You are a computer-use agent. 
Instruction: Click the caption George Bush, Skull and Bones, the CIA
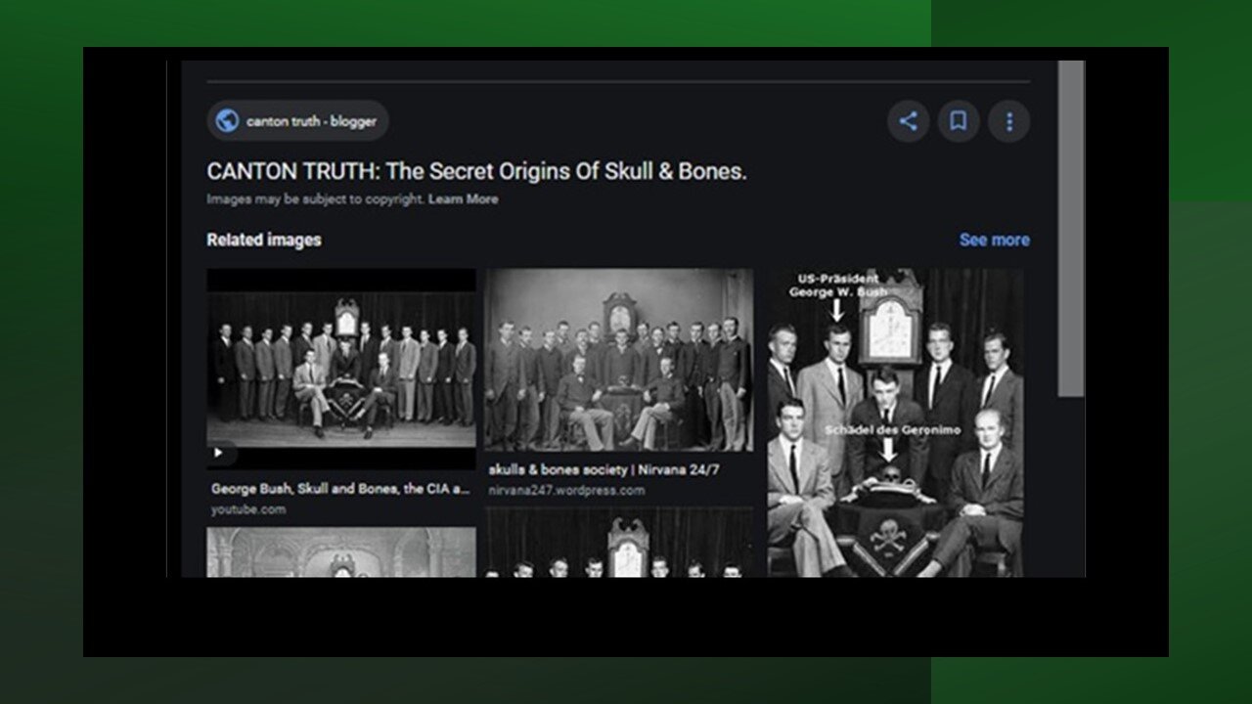(x=340, y=489)
